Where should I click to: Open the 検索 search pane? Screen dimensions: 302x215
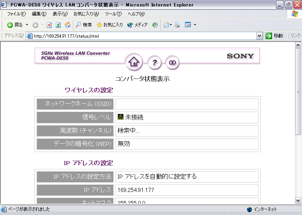(x=83, y=25)
